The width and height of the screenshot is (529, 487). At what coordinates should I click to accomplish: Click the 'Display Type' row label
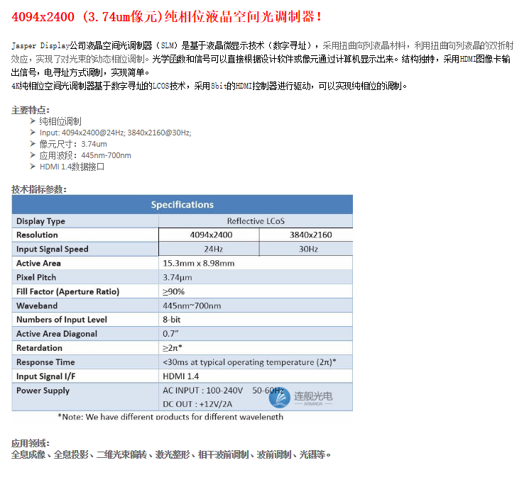(40, 221)
